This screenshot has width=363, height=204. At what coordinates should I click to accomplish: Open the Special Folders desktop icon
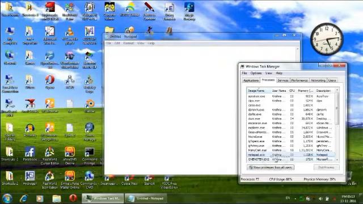(10, 131)
